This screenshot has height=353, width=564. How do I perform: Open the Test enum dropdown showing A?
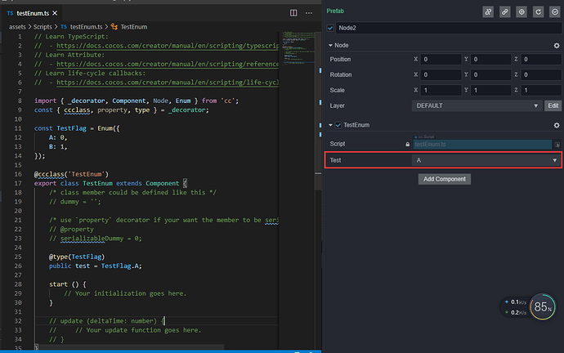coord(486,160)
